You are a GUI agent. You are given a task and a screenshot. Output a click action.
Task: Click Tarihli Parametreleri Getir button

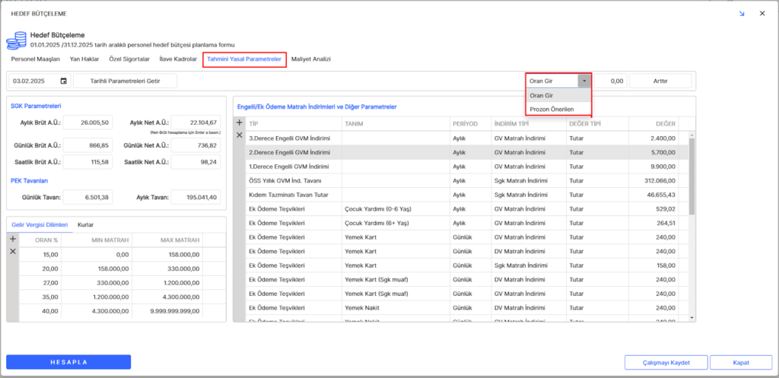pyautogui.click(x=124, y=81)
